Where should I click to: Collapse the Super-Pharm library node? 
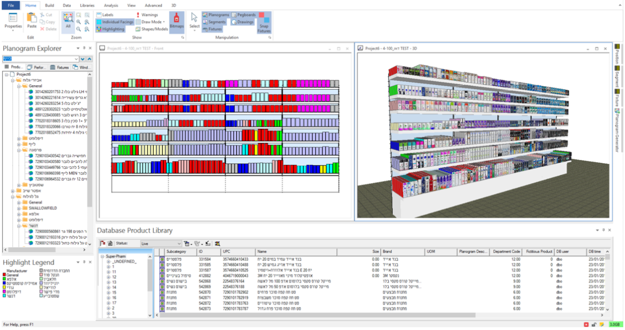pyautogui.click(x=103, y=256)
